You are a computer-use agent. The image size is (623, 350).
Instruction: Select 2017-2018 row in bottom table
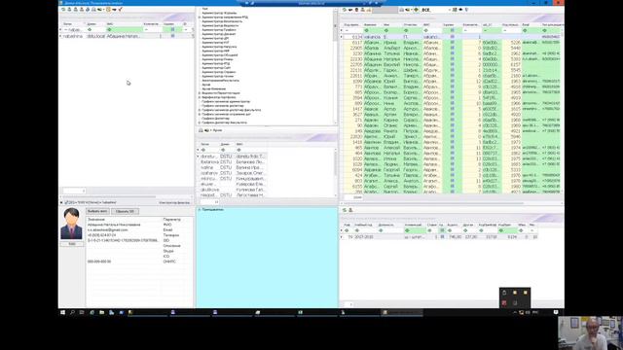pyautogui.click(x=439, y=237)
